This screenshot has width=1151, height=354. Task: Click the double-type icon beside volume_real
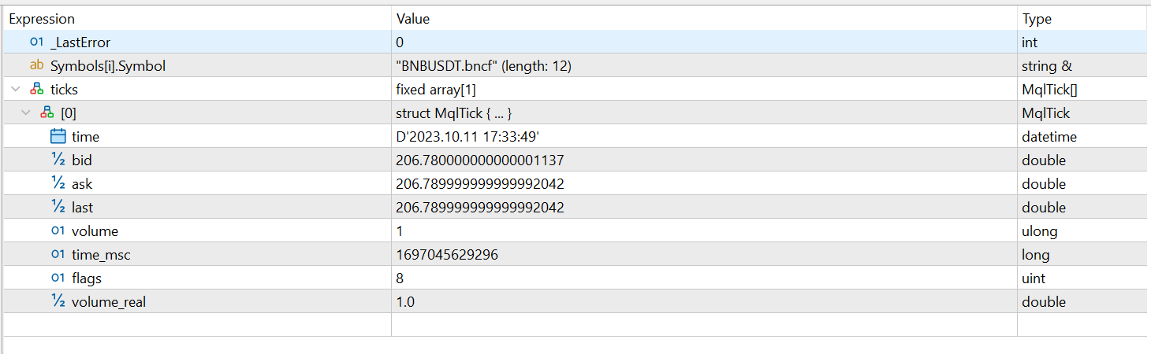tap(58, 302)
